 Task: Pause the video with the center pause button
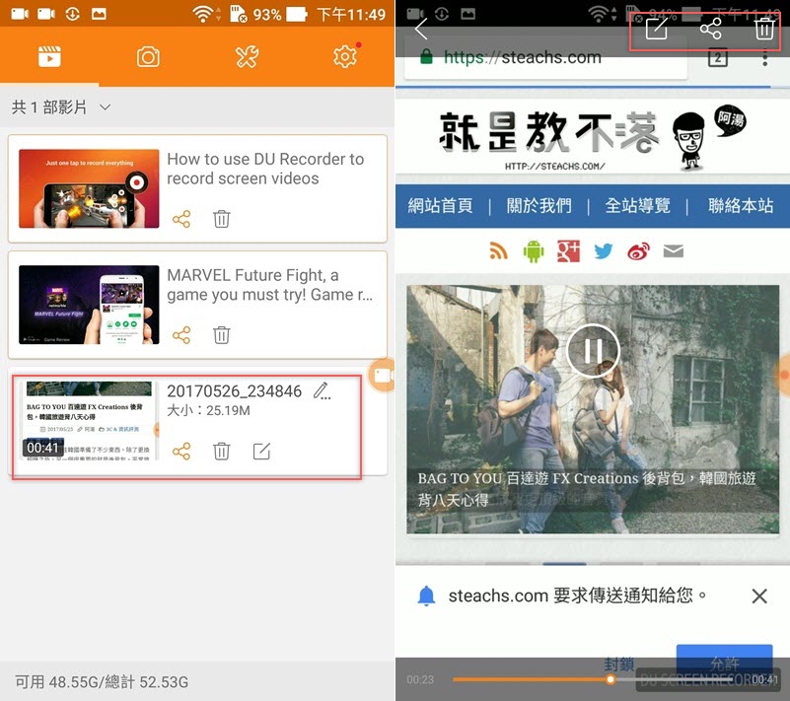[593, 351]
